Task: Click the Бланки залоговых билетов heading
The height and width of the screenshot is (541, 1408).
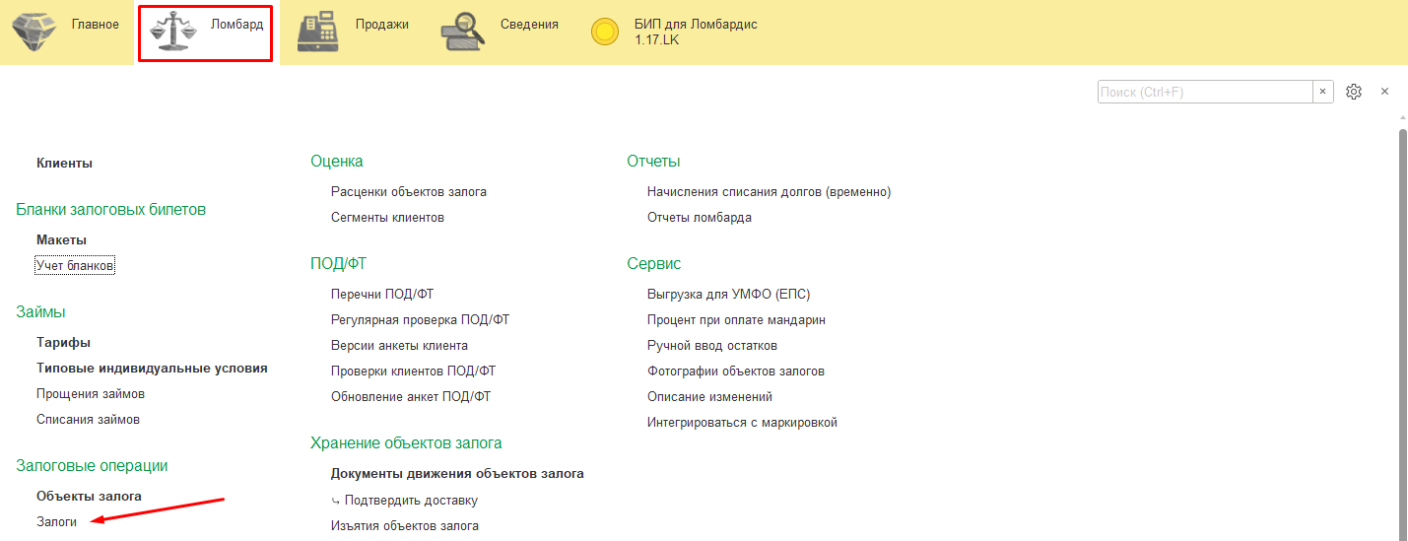Action: coord(111,209)
